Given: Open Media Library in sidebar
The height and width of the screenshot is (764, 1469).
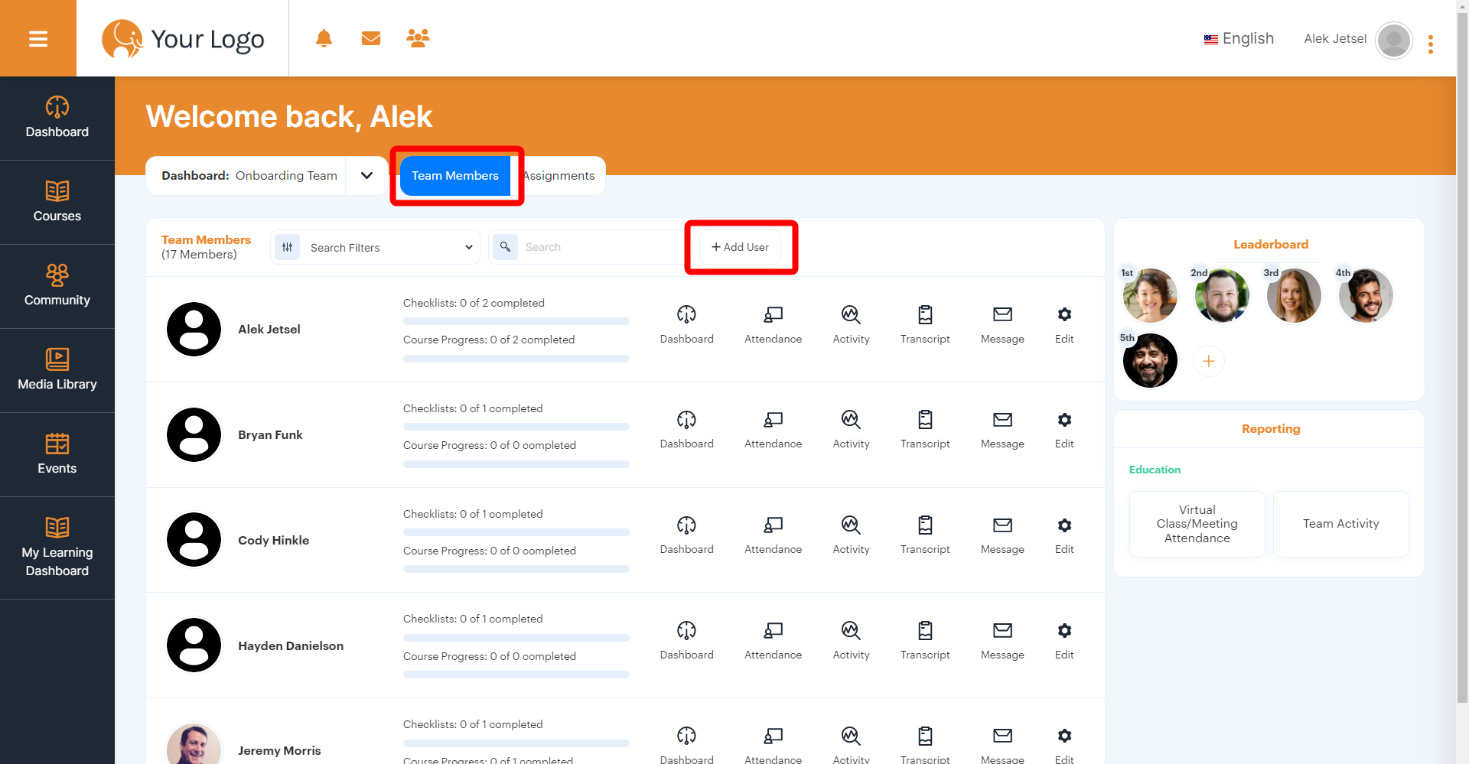Looking at the screenshot, I should 57,370.
